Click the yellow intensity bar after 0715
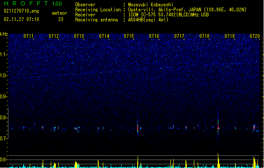Image resolution: width=264 pixels, height=168 pixels. point(138,162)
